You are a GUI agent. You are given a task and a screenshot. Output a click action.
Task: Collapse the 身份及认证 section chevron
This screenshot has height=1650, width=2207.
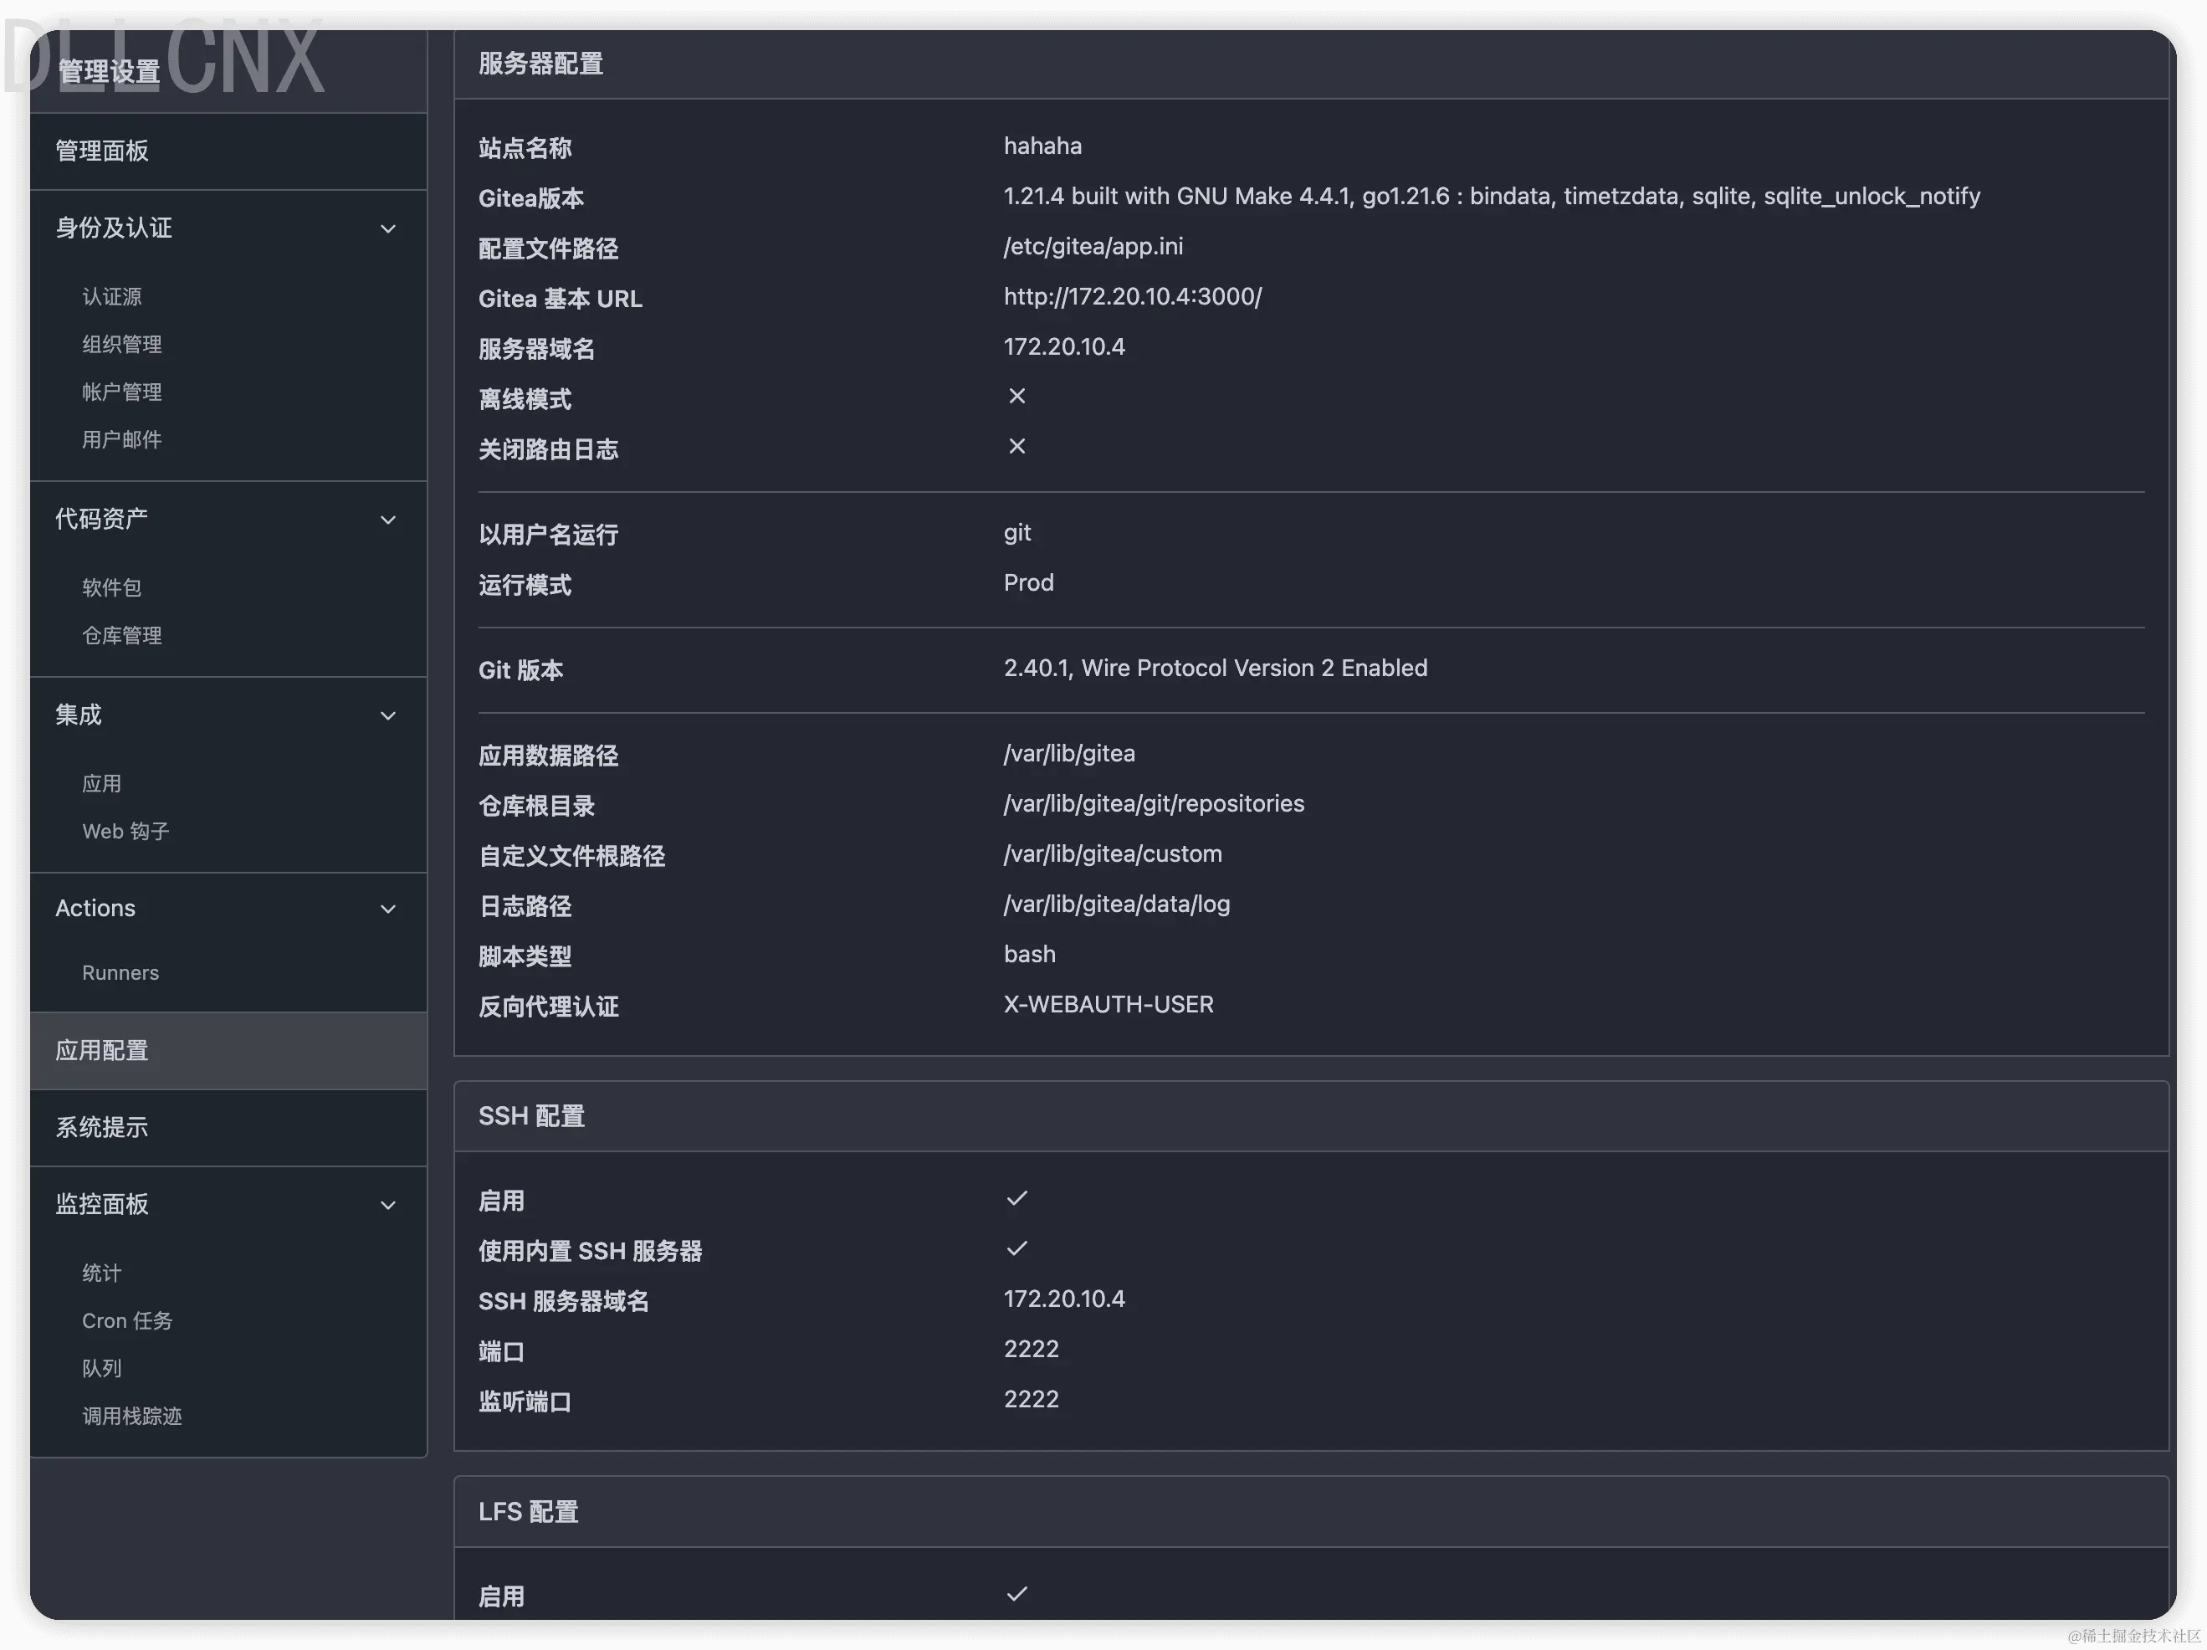(388, 229)
